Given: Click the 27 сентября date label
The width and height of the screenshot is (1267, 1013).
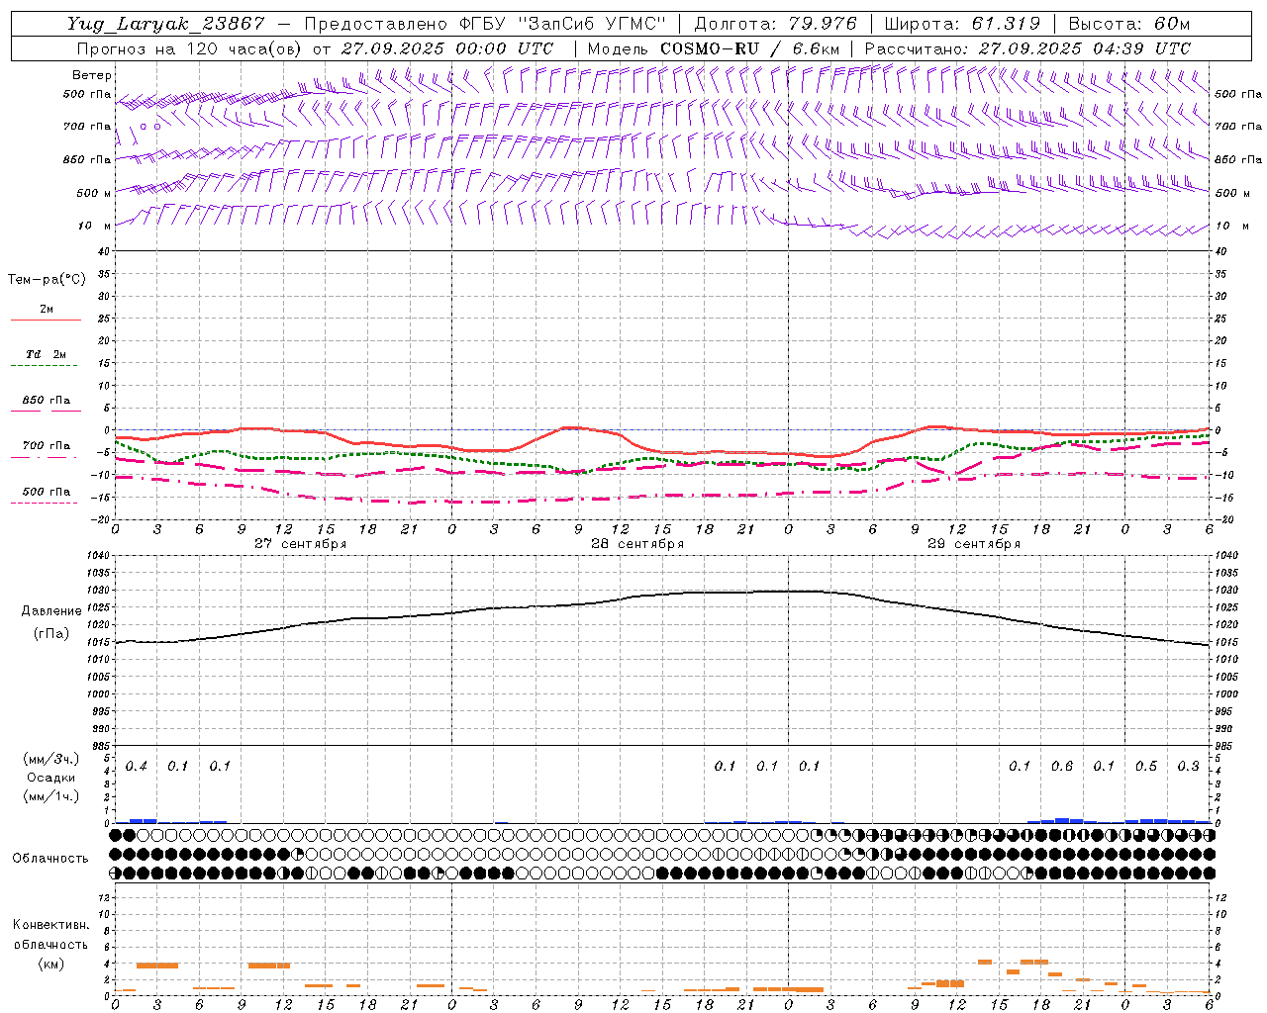Looking at the screenshot, I should coord(300,544).
